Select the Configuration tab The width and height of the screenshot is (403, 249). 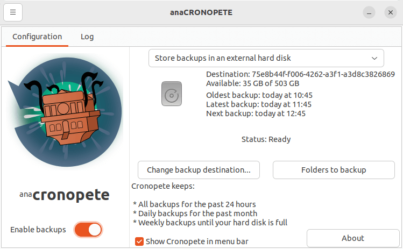37,37
